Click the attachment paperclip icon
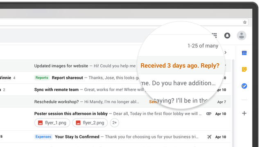This screenshot has height=147, width=262. pos(209,114)
